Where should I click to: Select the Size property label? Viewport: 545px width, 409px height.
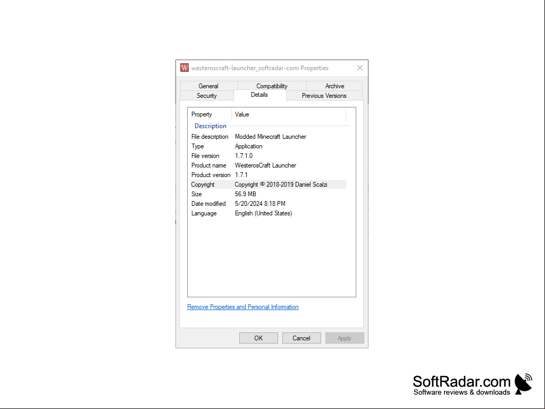coord(196,194)
